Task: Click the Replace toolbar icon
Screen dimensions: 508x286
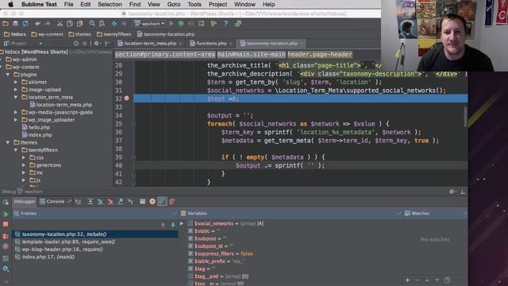Action: (102, 23)
